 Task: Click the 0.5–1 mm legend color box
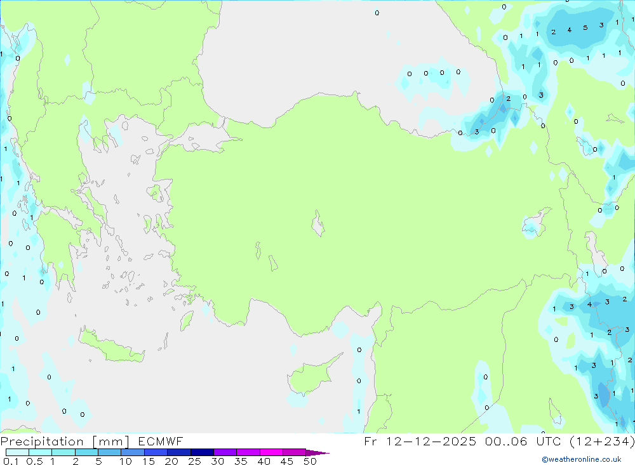point(41,452)
